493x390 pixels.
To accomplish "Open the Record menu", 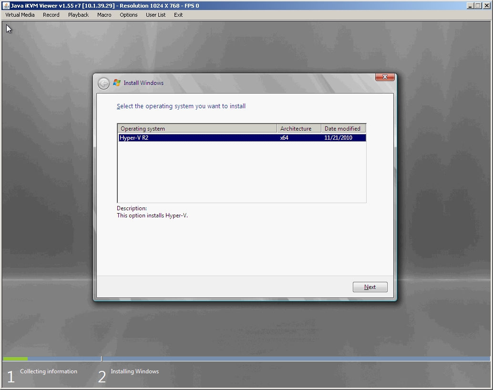I will [x=51, y=15].
